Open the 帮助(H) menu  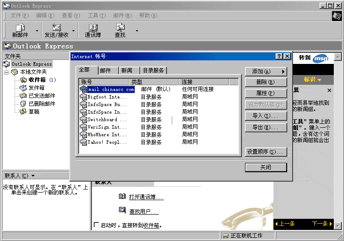[148, 16]
